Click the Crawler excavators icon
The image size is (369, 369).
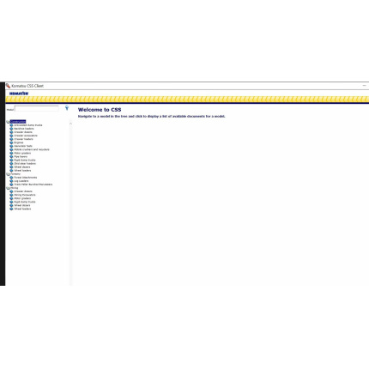tap(11, 136)
